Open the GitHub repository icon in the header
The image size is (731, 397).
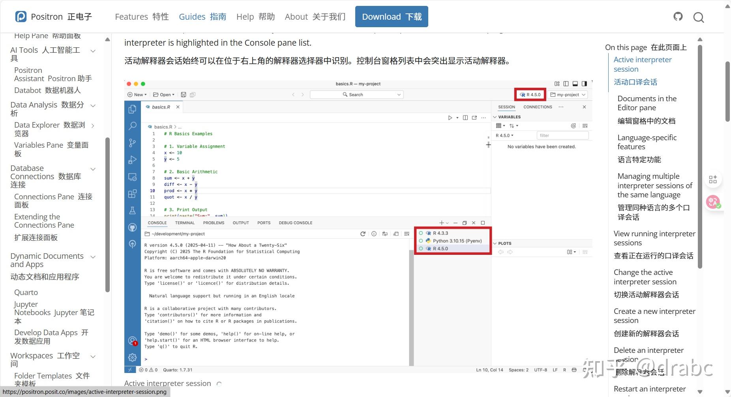click(x=678, y=17)
